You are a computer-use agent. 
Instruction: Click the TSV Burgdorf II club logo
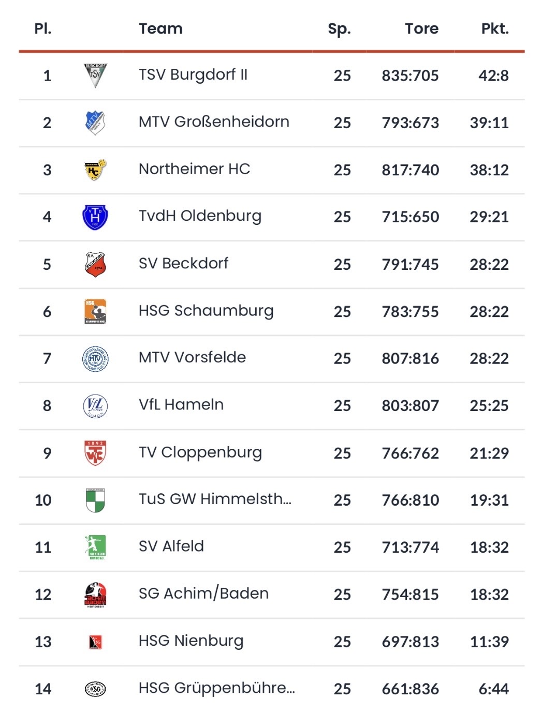(x=95, y=75)
